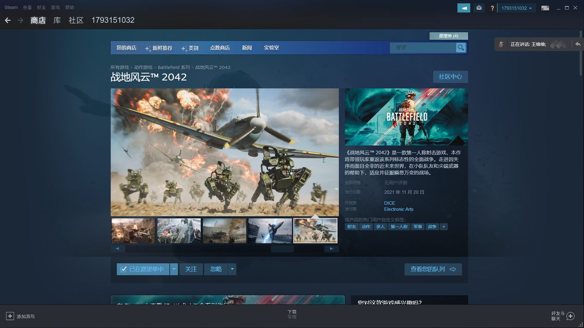The width and height of the screenshot is (584, 328).
Task: Open the 1793151032 account dropdown
Action: pos(516,8)
